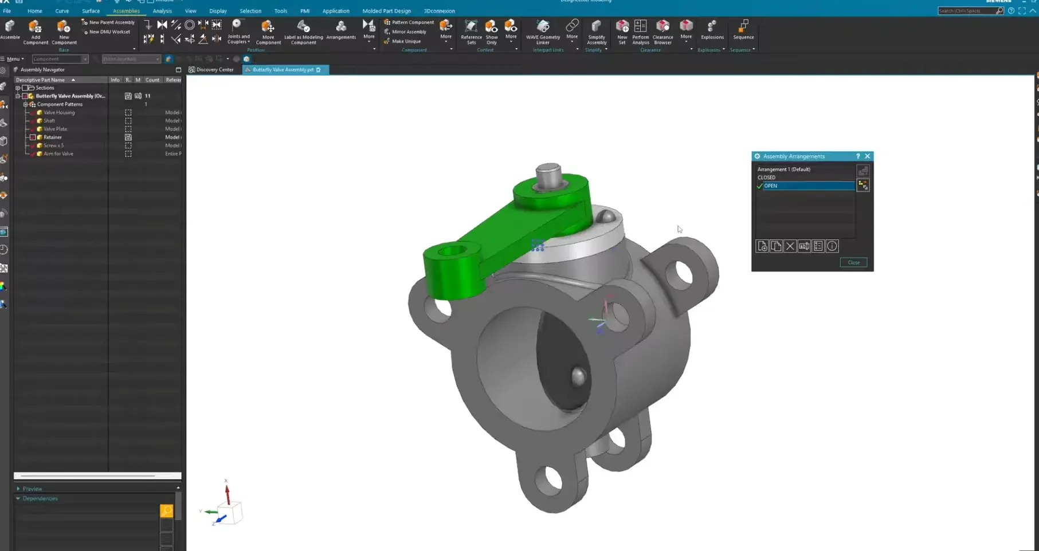Click New Parent Assembly
This screenshot has height=551, width=1039.
coord(108,22)
